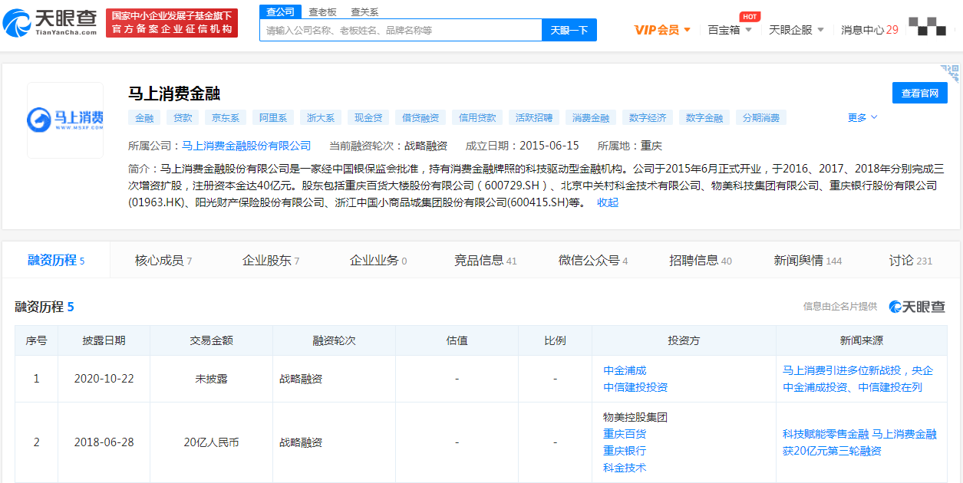Select the 数字经济 tag
Screen dimensions: 963x483
click(648, 118)
